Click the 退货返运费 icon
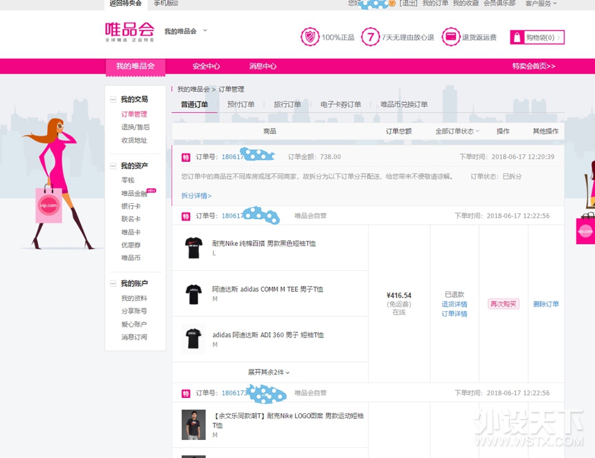 pos(451,37)
